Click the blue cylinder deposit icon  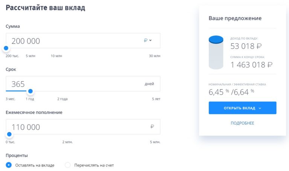(x=216, y=52)
